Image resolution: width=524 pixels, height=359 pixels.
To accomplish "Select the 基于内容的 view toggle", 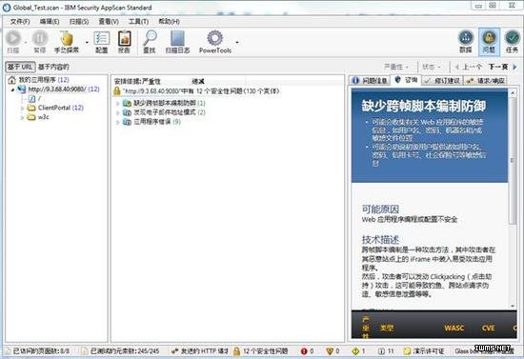I will [53, 67].
